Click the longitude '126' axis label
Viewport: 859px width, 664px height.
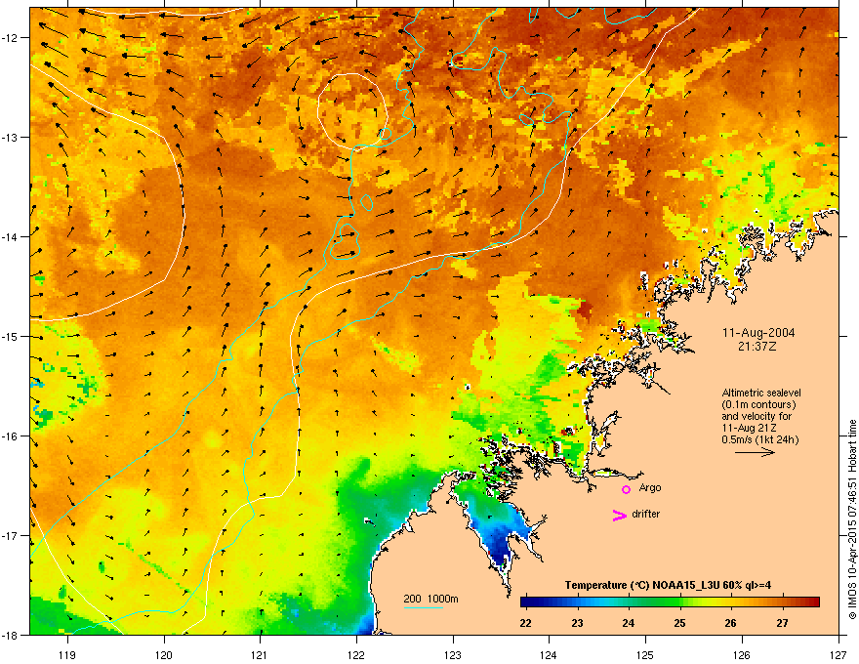pos(742,654)
